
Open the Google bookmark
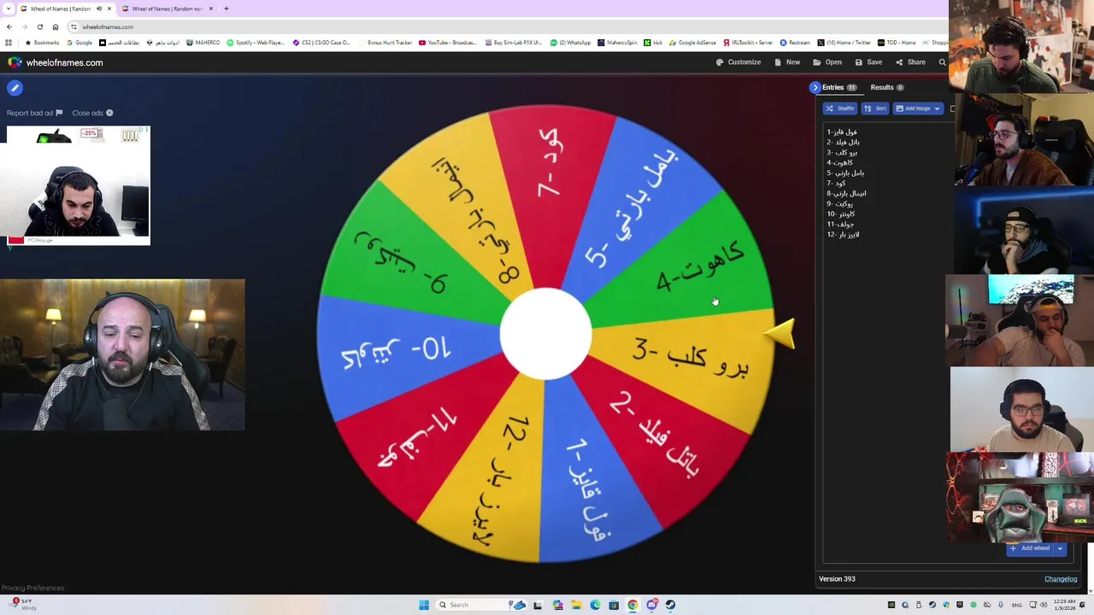pyautogui.click(x=79, y=43)
